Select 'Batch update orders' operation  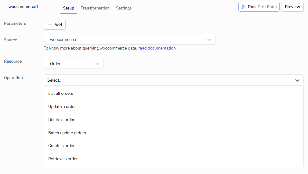pos(67,133)
